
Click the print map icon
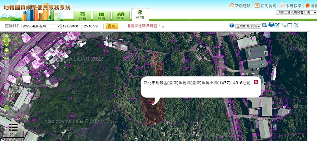point(271,25)
